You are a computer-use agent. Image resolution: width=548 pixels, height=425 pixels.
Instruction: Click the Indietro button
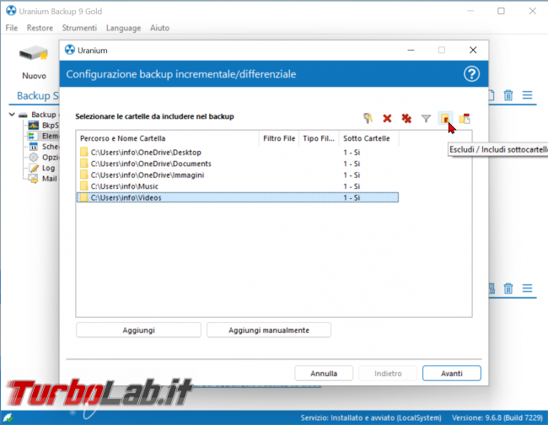(x=388, y=374)
